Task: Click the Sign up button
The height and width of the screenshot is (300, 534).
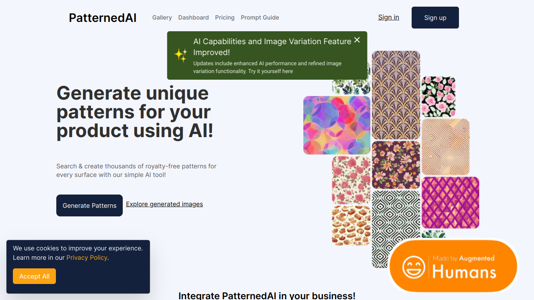Action: click(x=435, y=18)
